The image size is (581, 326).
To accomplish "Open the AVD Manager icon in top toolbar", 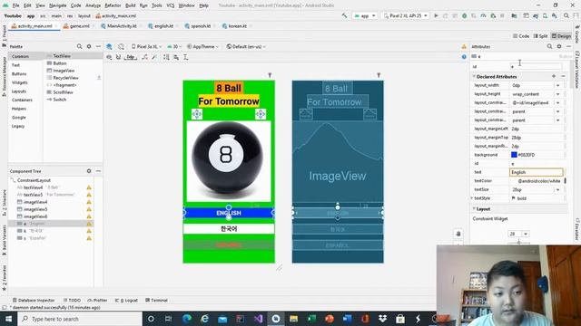I will [545, 16].
